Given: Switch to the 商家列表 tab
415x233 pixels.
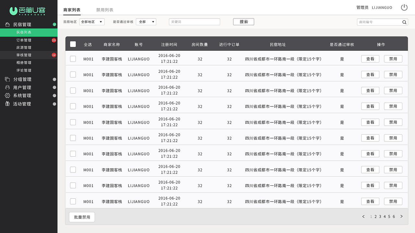Looking at the screenshot, I should pos(72,10).
